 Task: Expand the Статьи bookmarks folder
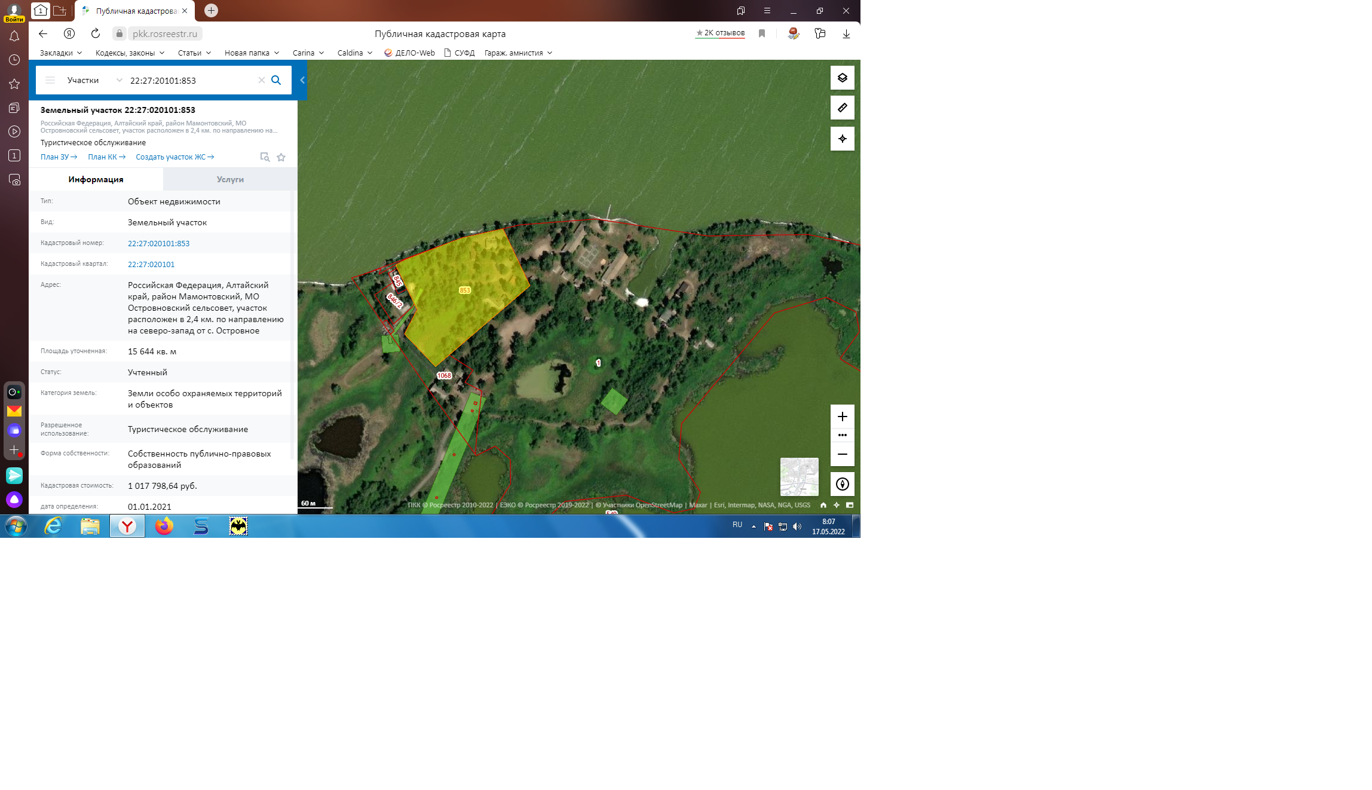click(194, 53)
